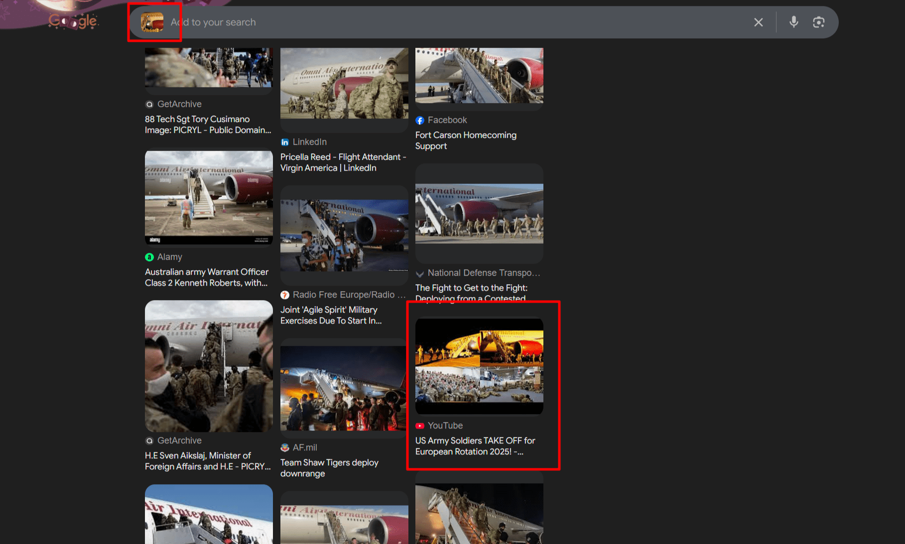Click the Facebook favicon icon
Screen dimensions: 905x544
point(419,120)
